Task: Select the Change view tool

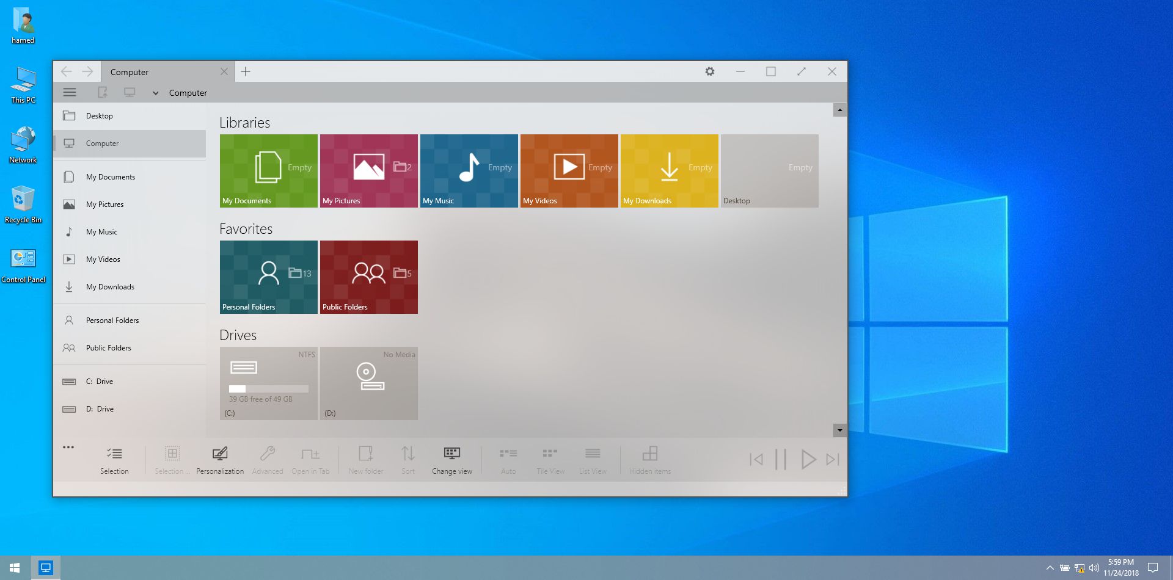Action: click(452, 458)
